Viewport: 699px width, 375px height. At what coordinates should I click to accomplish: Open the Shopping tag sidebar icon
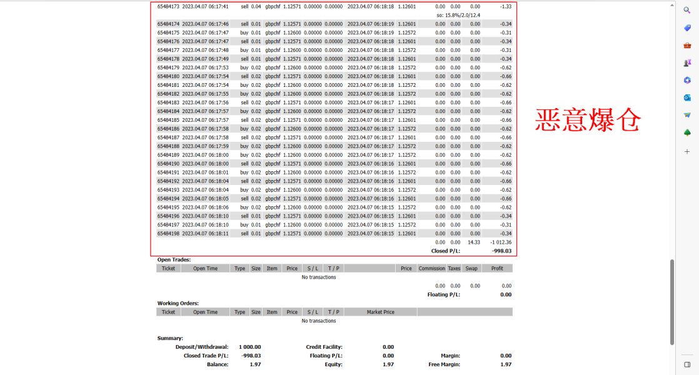point(687,27)
